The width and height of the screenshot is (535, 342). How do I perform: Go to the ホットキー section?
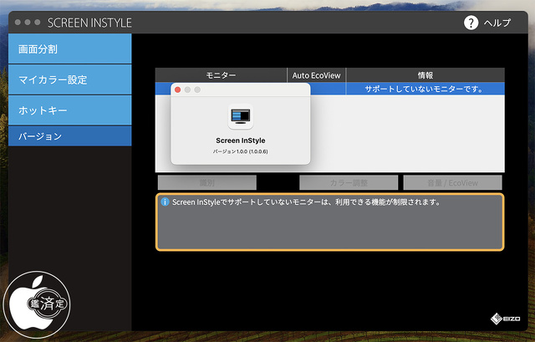coord(69,110)
